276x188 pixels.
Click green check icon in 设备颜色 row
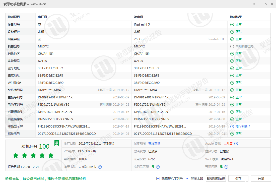point(232,32)
